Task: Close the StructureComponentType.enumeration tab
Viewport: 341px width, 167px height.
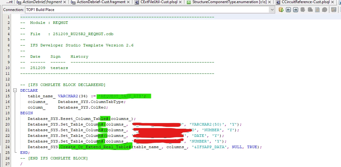Action: tap(269, 2)
